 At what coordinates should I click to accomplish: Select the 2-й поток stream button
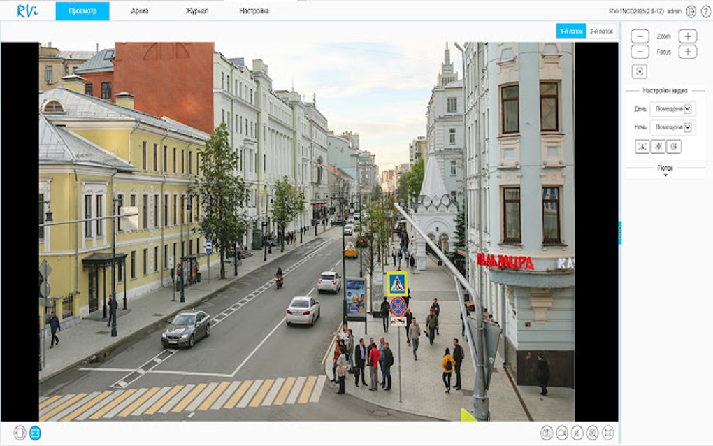click(603, 32)
